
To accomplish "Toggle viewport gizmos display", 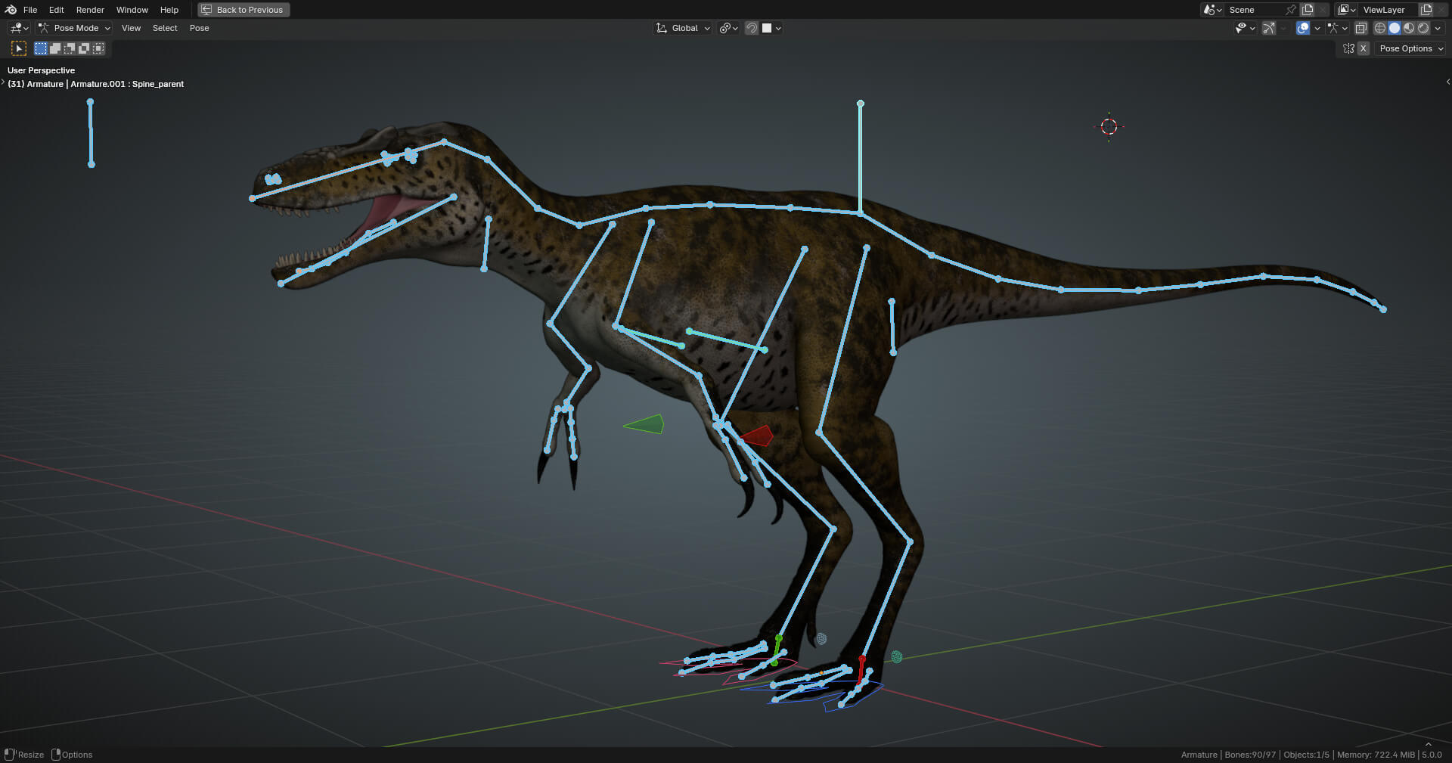I will (1269, 28).
